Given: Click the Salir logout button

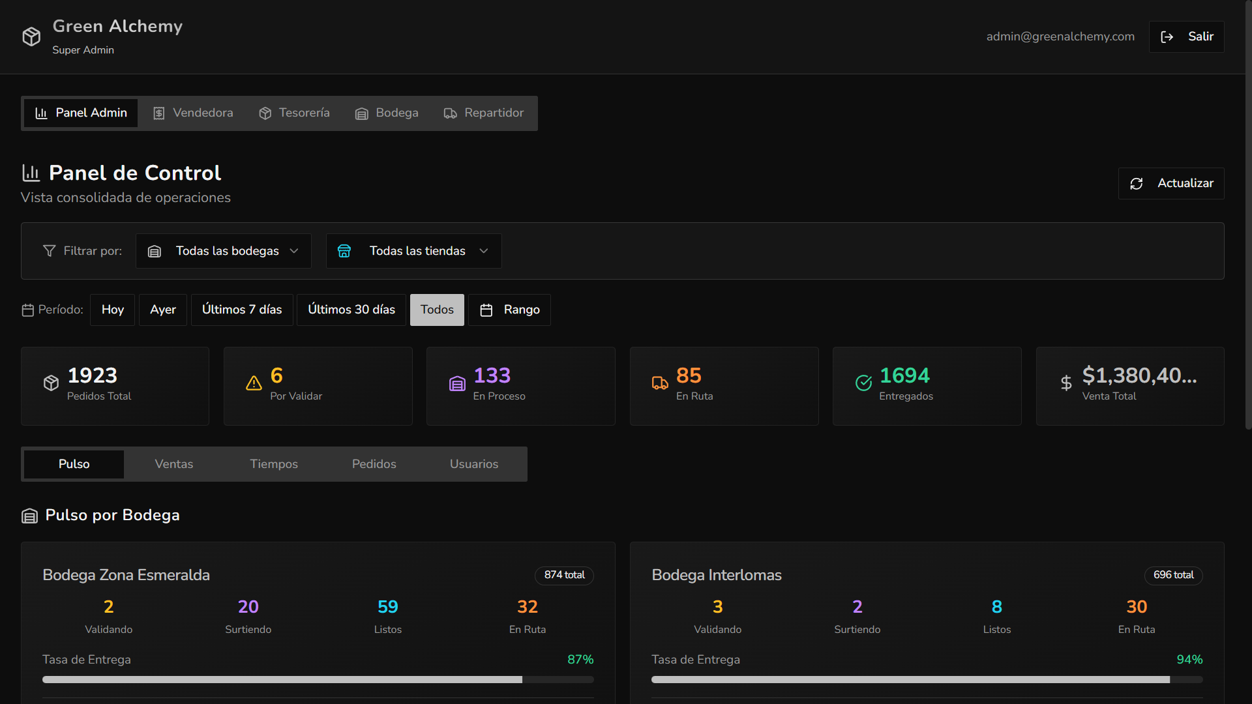Looking at the screenshot, I should coord(1186,37).
